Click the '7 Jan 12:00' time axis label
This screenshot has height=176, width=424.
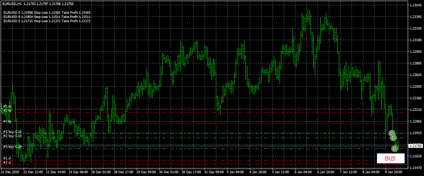coord(349,172)
